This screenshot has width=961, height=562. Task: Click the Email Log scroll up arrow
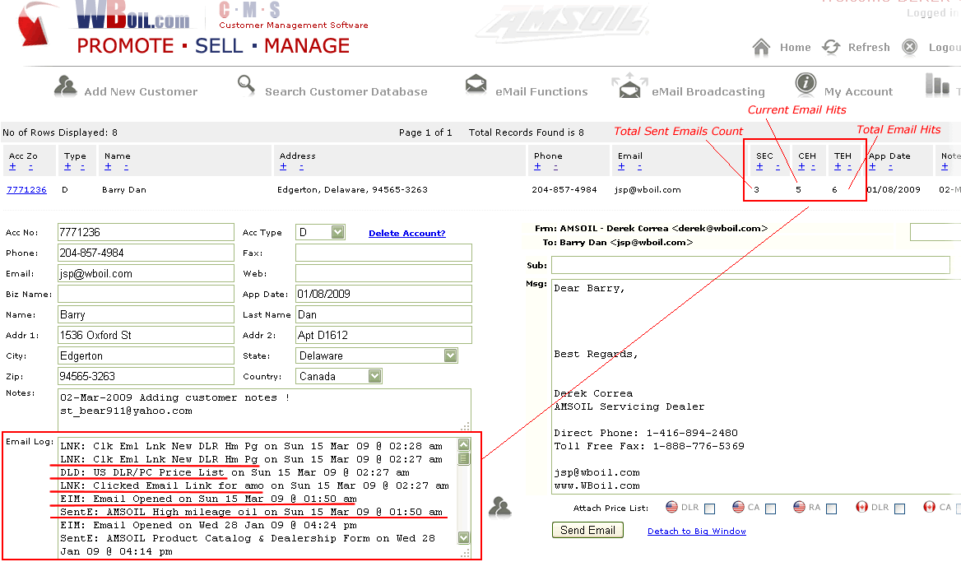click(464, 445)
